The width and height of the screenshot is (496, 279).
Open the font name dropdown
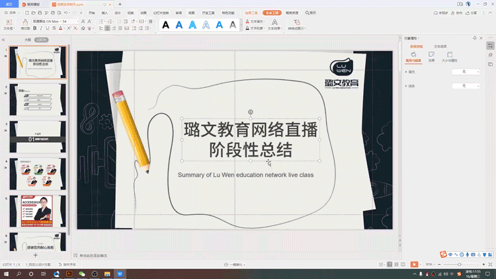60,21
